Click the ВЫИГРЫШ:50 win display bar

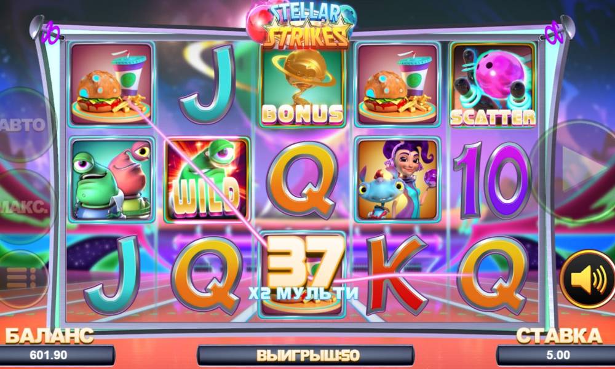307,355
